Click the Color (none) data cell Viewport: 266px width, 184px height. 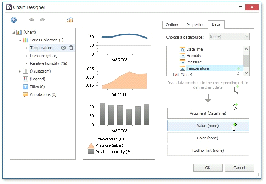pos(208,138)
